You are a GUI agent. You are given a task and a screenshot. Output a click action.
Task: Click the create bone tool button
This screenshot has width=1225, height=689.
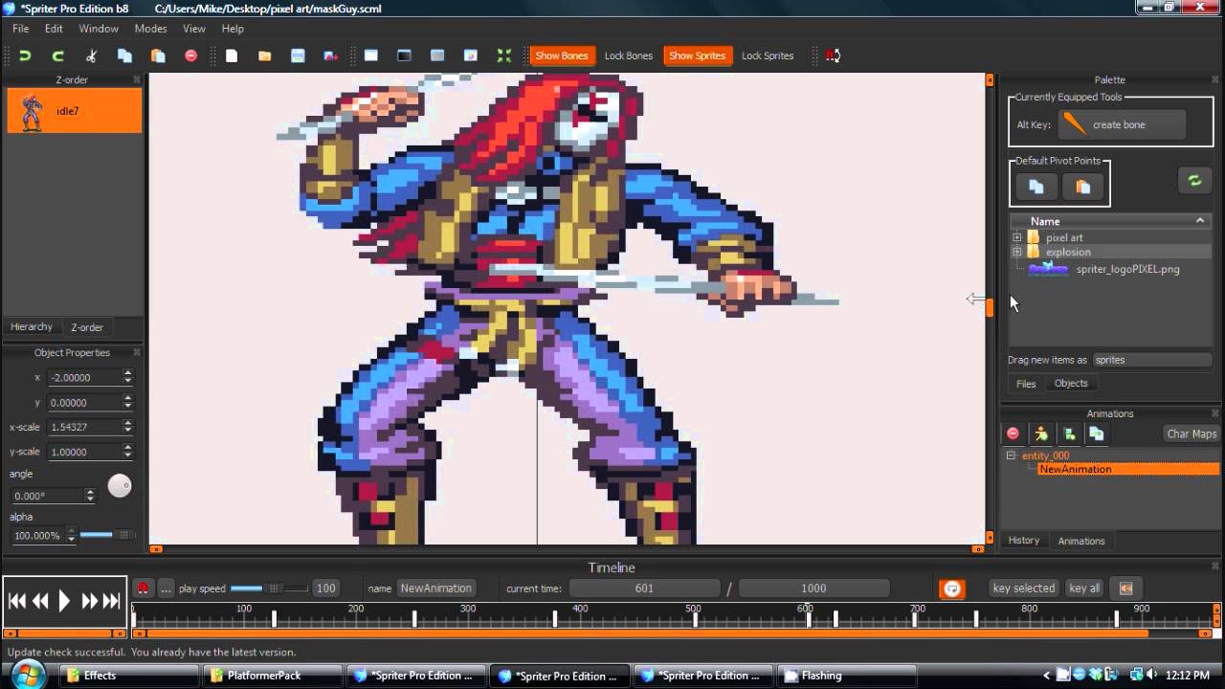[1122, 124]
